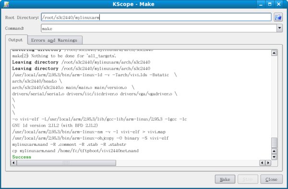This screenshot has width=288, height=189.
Task: Focus the Root Directory input field
Action: coord(156,17)
